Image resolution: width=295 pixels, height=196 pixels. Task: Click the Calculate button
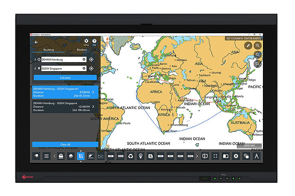click(65, 78)
